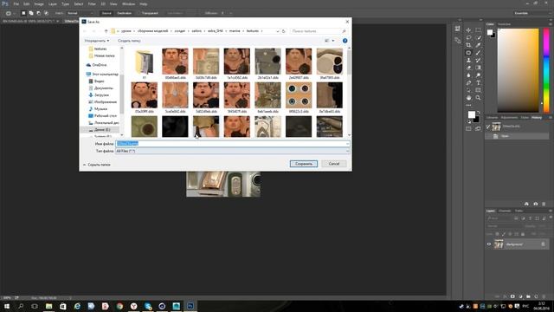The height and width of the screenshot is (312, 554).
Task: Go up one folder in Save As dialog
Action: point(106,31)
